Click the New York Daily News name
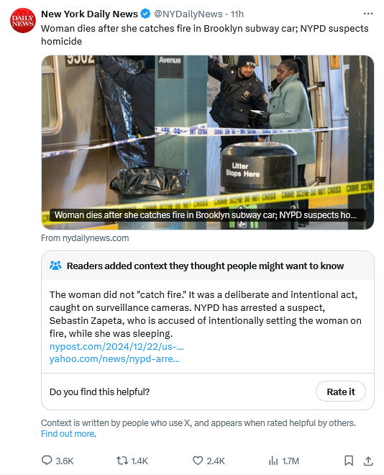This screenshot has height=475, width=384. click(x=89, y=14)
